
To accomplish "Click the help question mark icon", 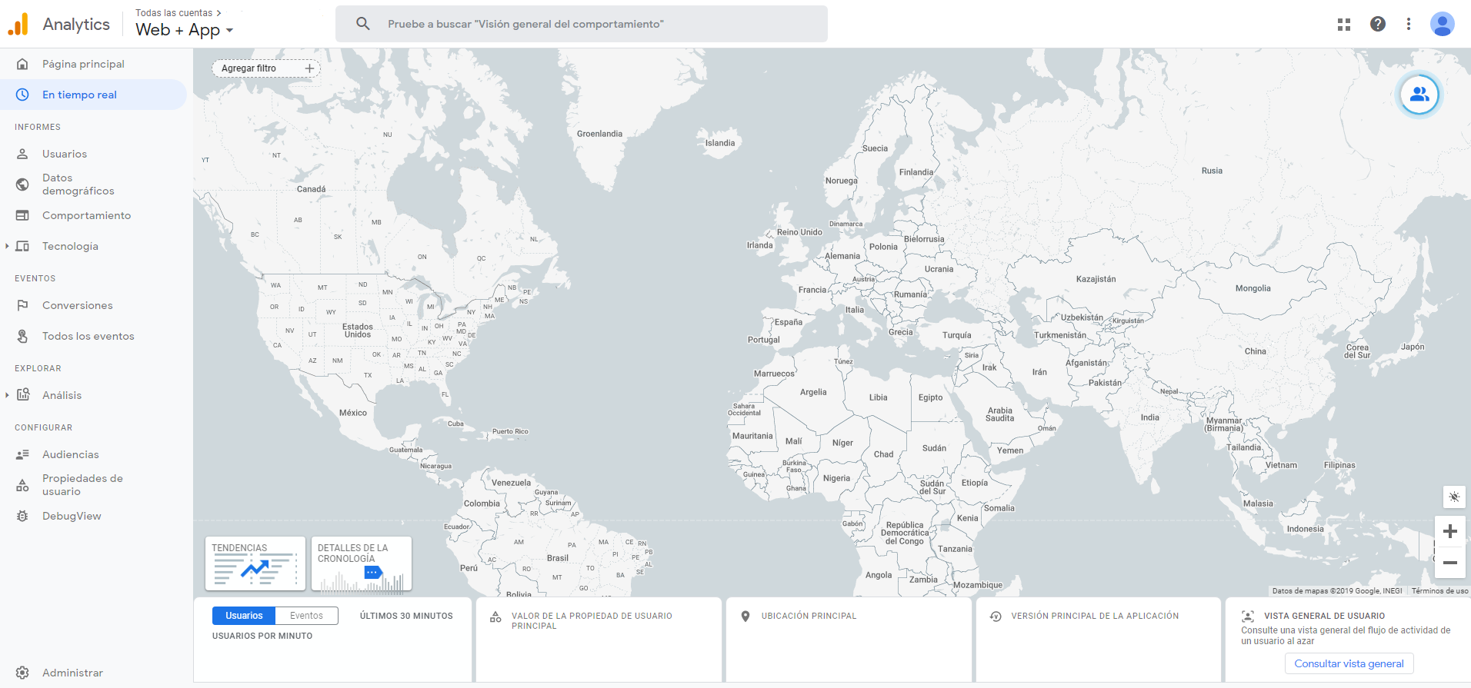I will point(1378,24).
